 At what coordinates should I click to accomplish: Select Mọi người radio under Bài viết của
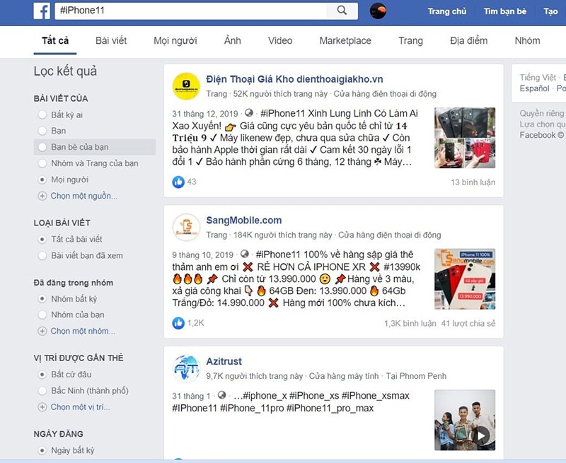[x=42, y=180]
